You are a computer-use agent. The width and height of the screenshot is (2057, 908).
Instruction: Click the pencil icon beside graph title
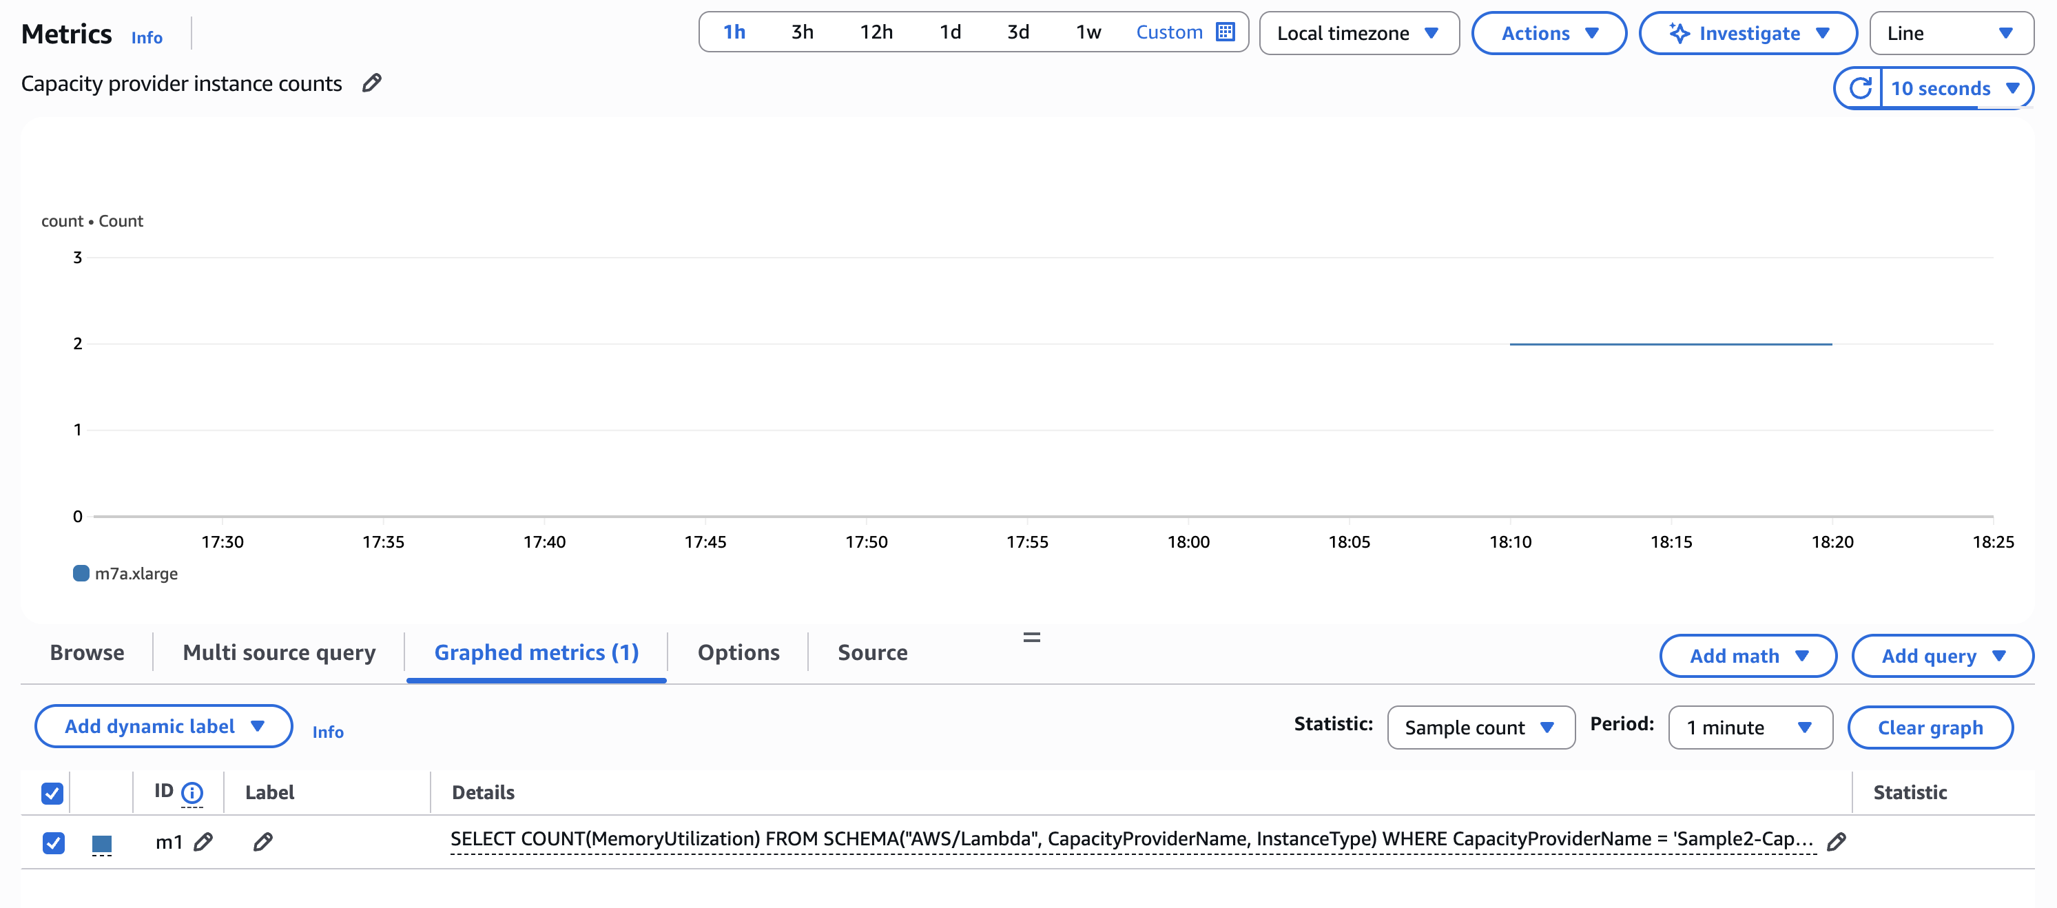click(x=371, y=83)
